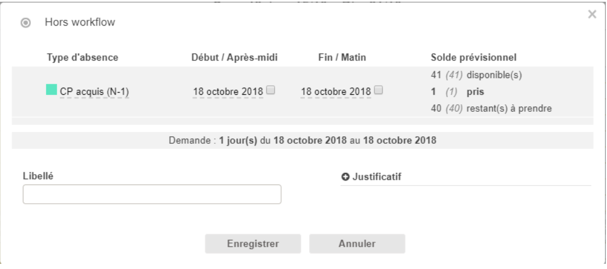Click the green CP acquis color square
This screenshot has width=607, height=269.
click(x=51, y=90)
